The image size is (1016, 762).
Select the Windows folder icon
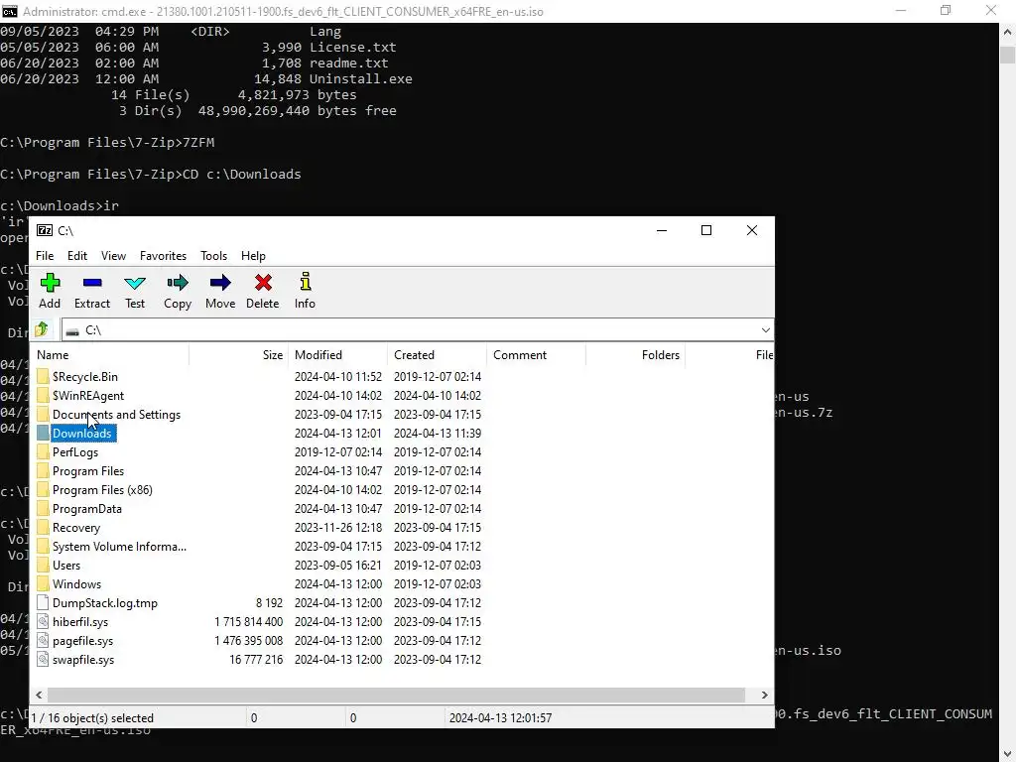[43, 583]
